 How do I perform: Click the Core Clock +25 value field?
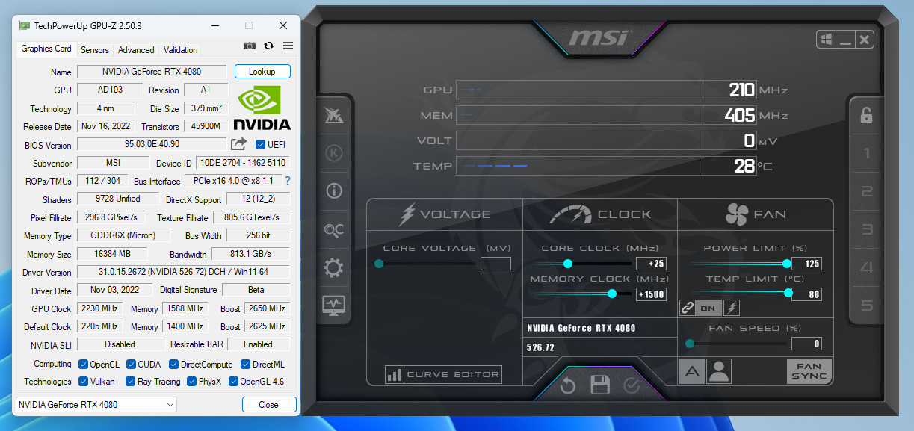pyautogui.click(x=651, y=264)
